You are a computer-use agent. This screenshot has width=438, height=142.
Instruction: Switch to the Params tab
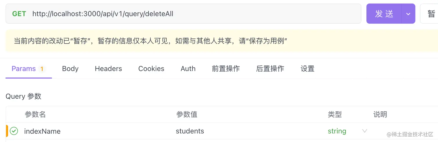pyautogui.click(x=24, y=69)
